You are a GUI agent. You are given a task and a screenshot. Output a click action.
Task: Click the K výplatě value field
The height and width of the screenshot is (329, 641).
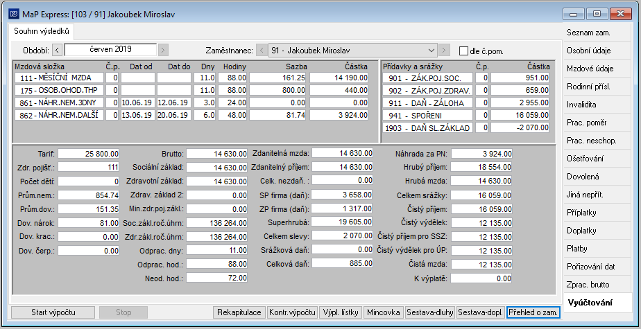(481, 278)
